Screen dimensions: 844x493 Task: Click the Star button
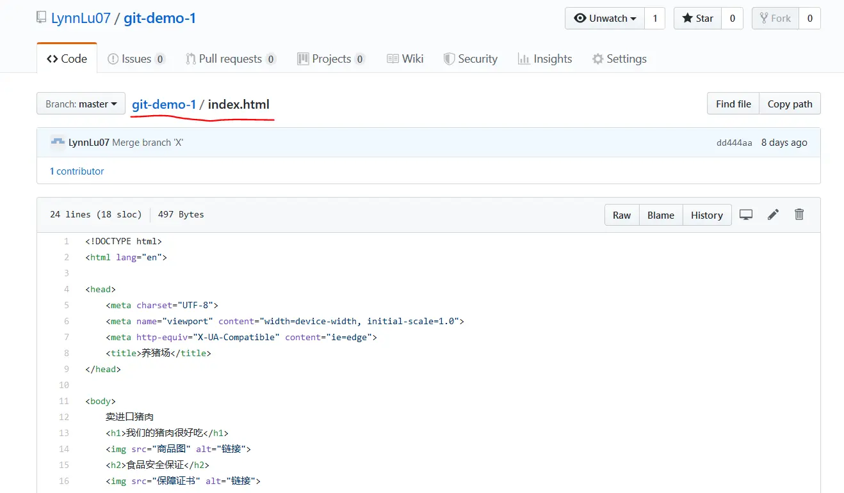(697, 18)
